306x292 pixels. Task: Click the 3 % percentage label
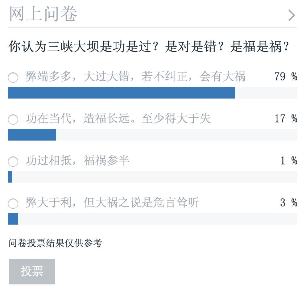pos(288,203)
